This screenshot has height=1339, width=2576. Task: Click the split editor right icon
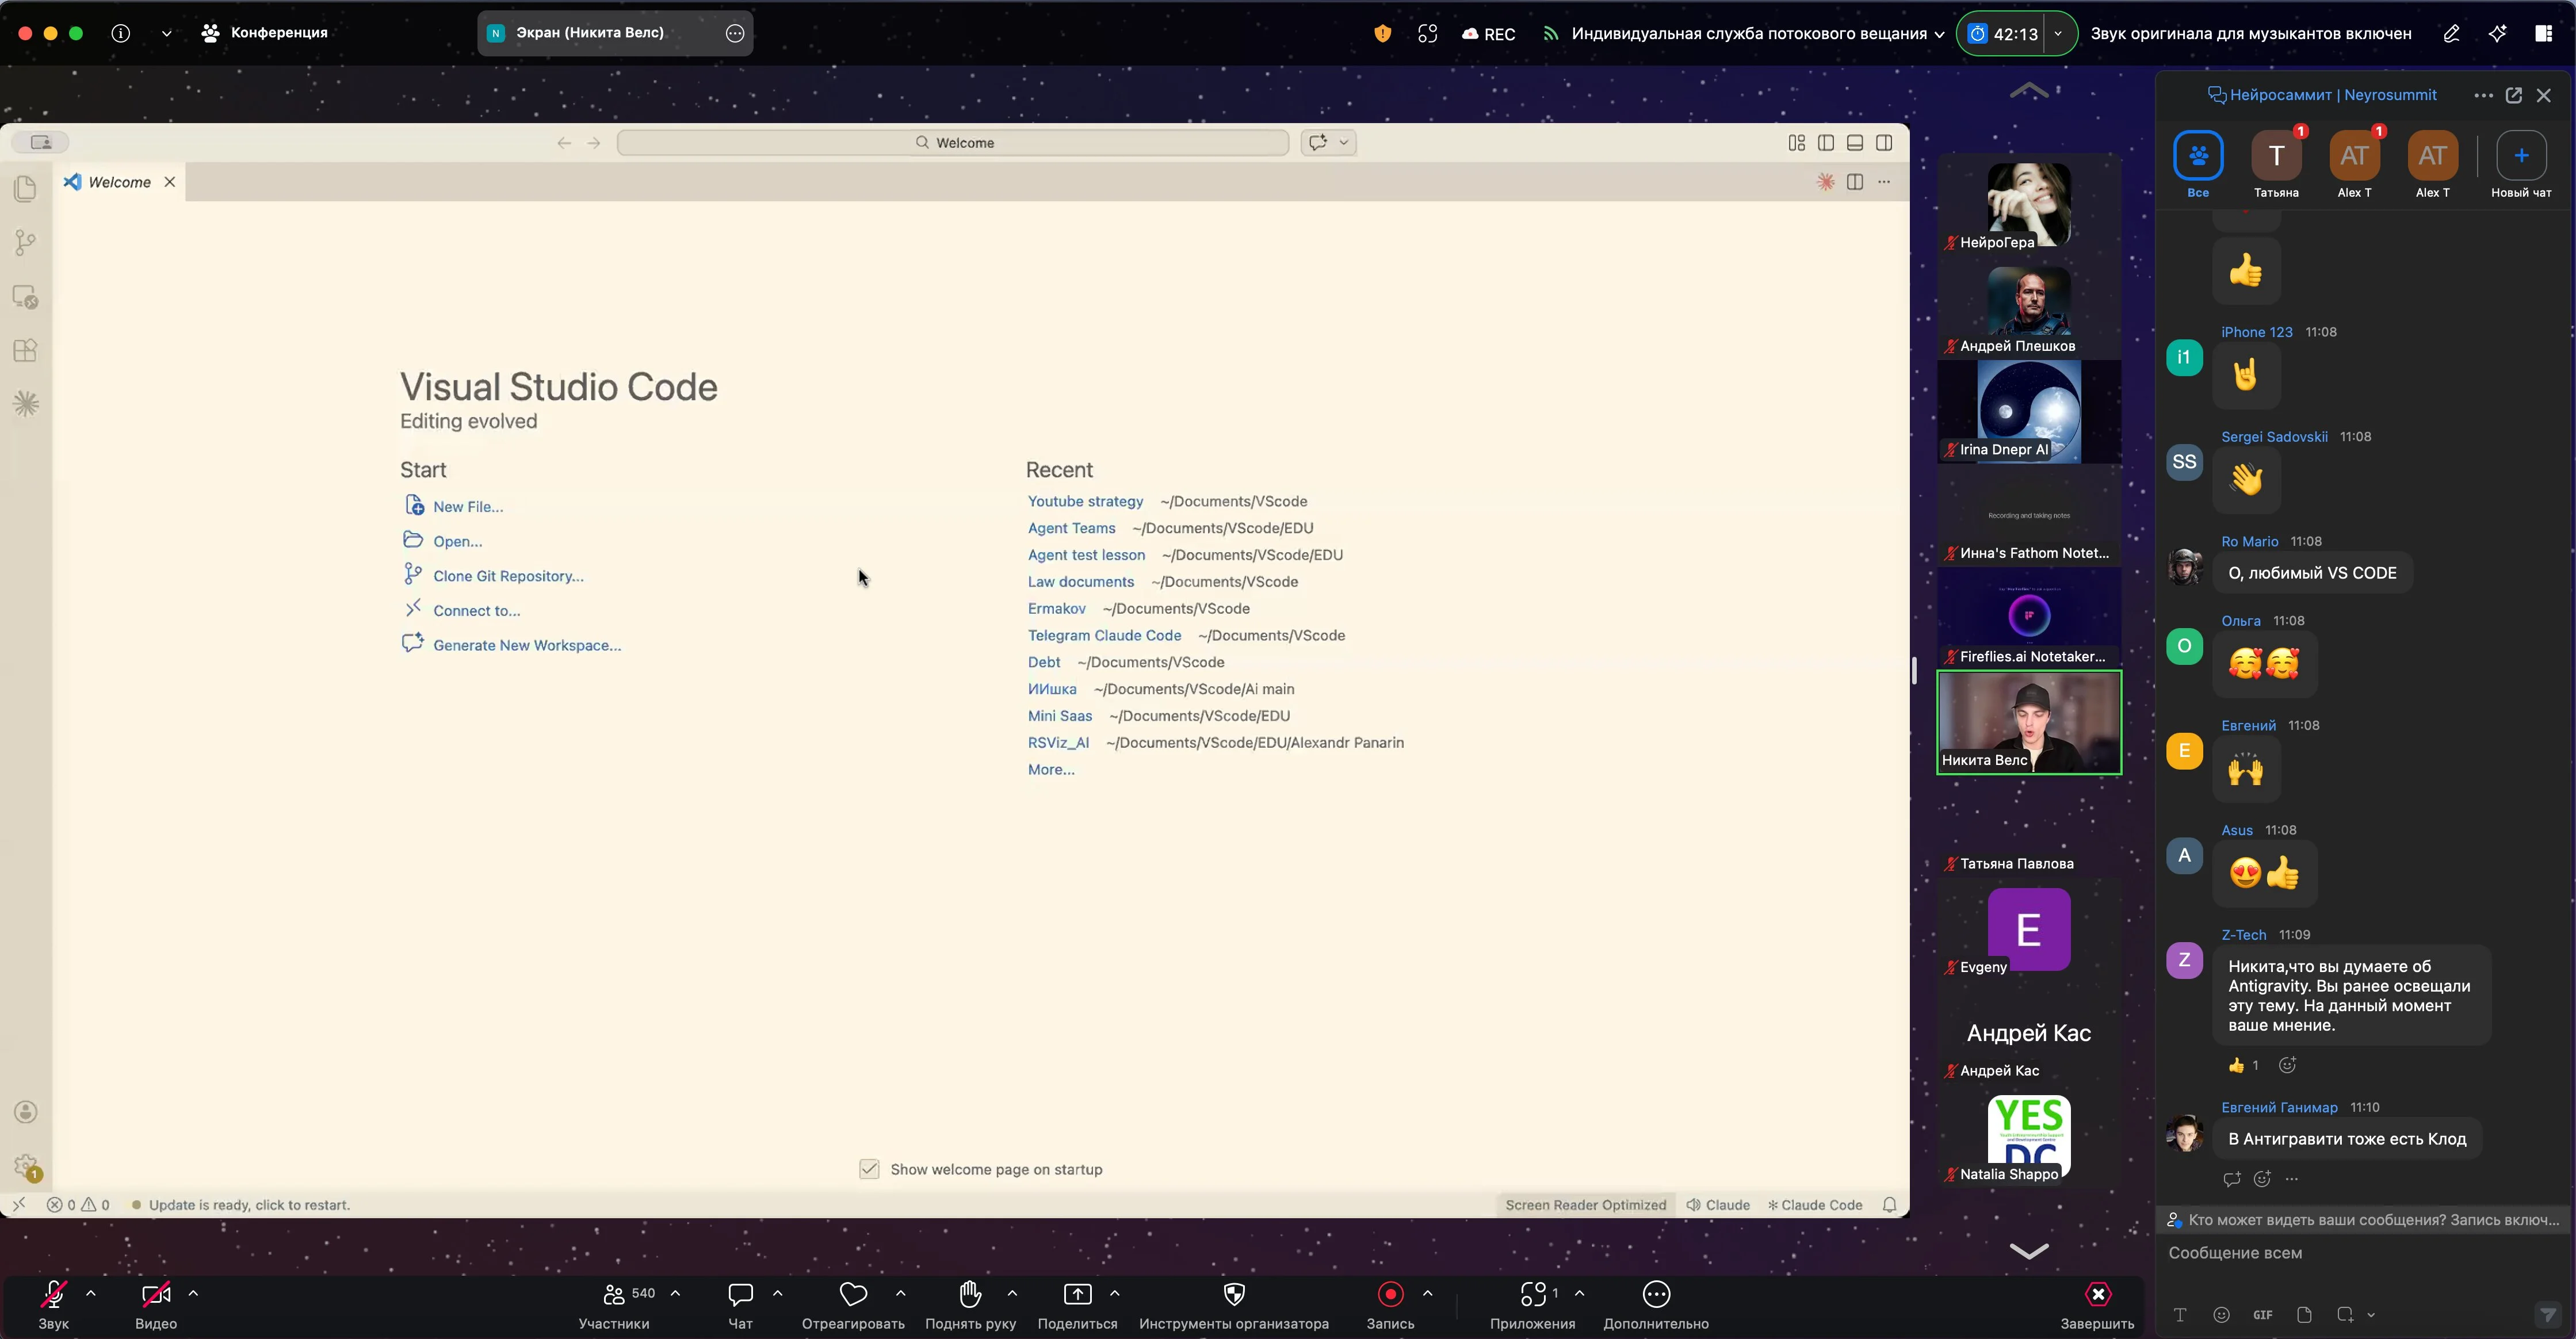(1855, 182)
